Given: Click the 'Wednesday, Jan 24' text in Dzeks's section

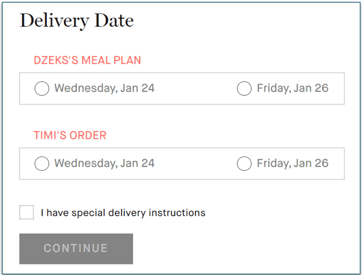Looking at the screenshot, I should (x=104, y=88).
